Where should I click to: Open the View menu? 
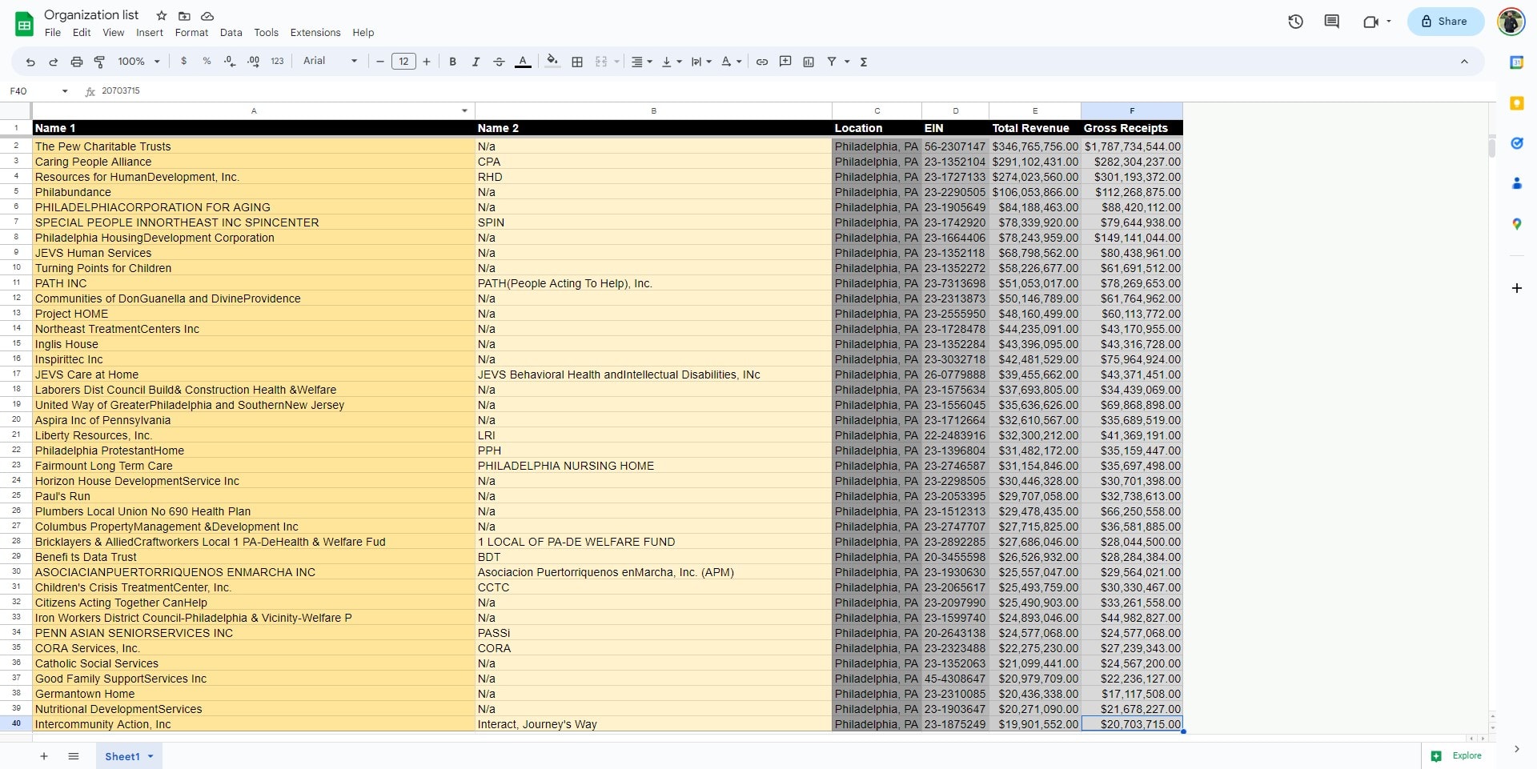point(114,33)
